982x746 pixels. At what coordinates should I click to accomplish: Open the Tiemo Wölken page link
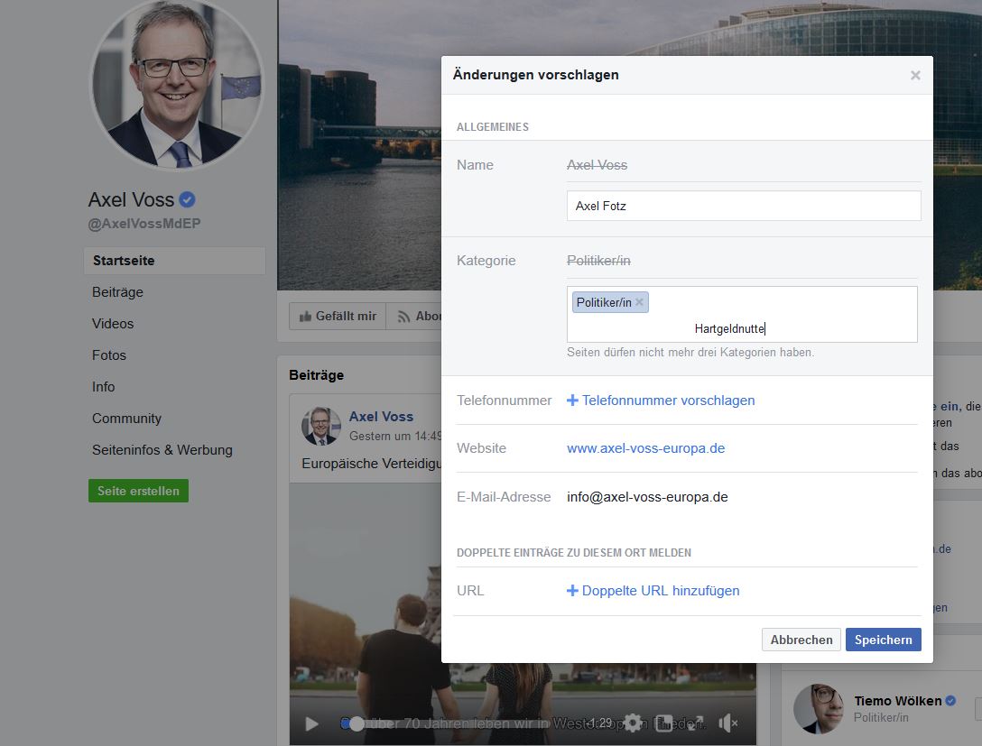tap(897, 701)
